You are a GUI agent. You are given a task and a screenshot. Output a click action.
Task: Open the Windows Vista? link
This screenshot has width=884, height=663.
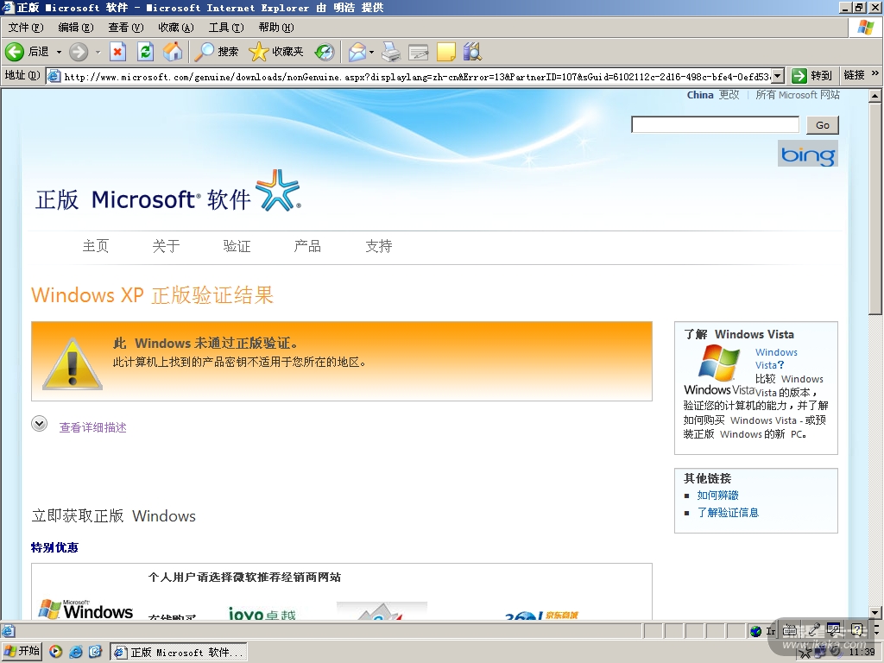point(776,358)
